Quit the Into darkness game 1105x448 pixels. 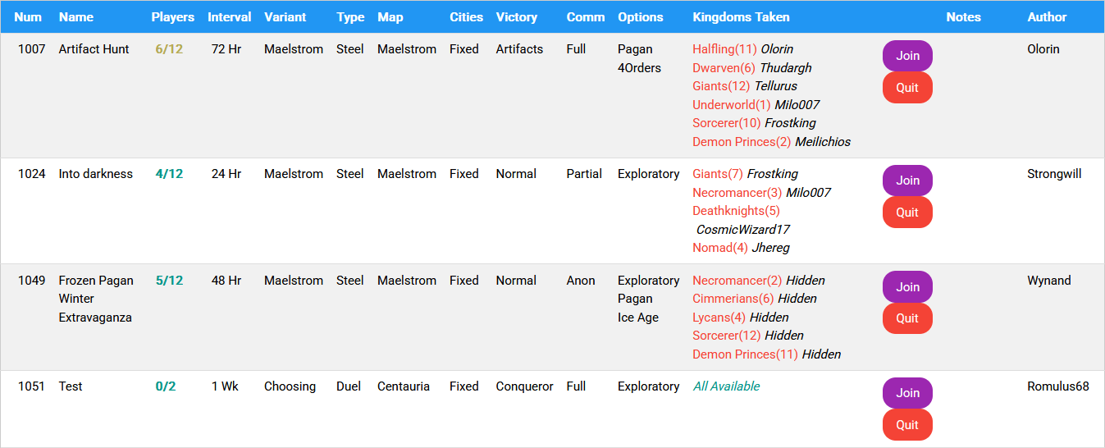pos(907,213)
